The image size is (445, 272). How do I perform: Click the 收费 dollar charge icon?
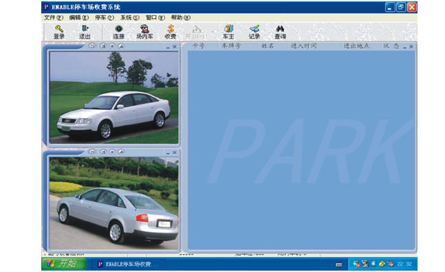click(171, 32)
